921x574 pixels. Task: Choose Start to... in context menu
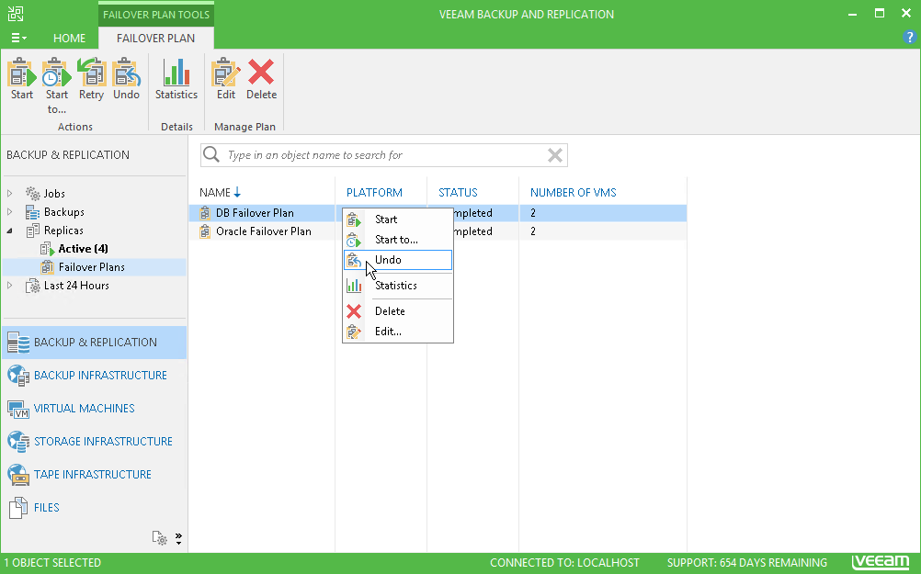pyautogui.click(x=398, y=240)
